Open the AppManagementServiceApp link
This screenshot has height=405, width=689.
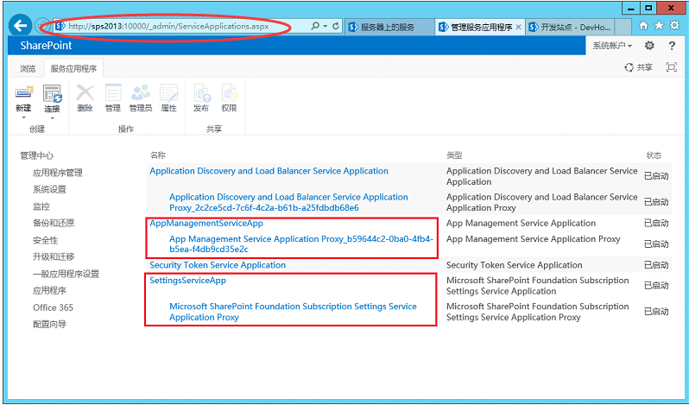pos(206,223)
